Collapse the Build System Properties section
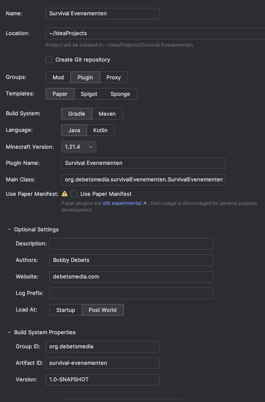Image resolution: width=265 pixels, height=402 pixels. tap(9, 332)
